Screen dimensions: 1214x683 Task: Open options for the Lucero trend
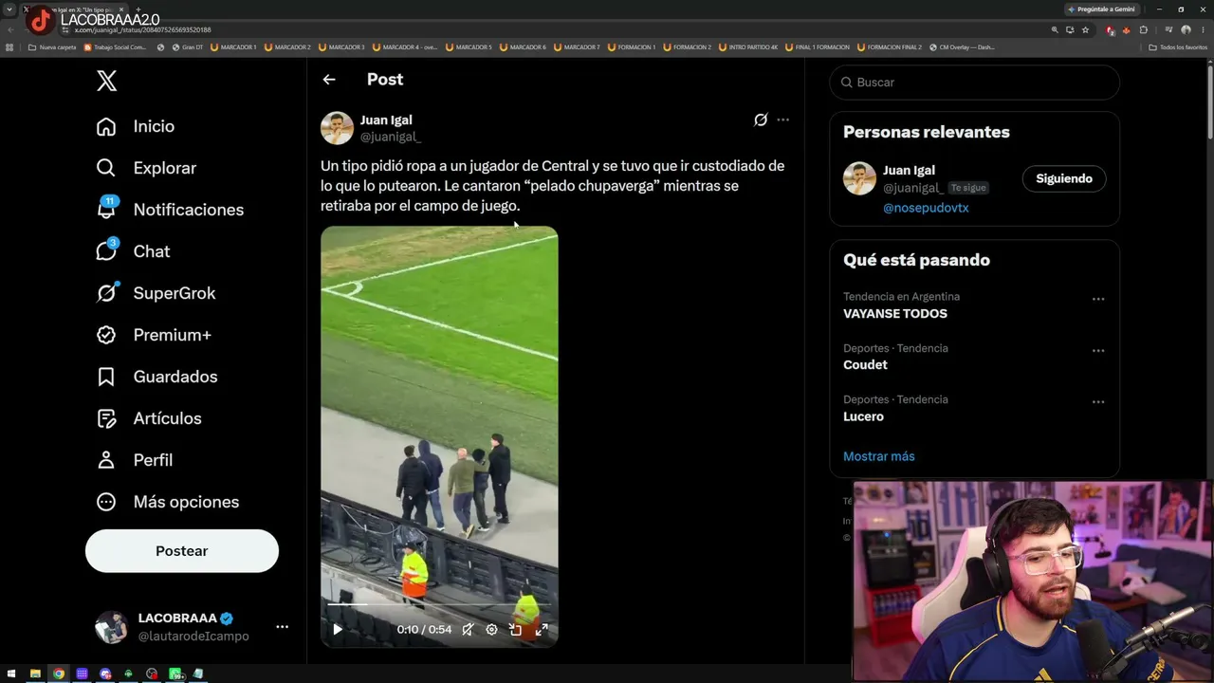pos(1098,401)
